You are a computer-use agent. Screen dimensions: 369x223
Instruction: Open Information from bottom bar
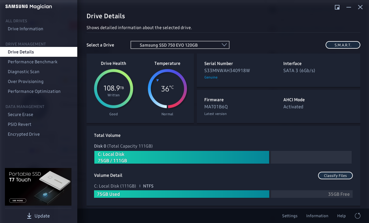pos(317,216)
